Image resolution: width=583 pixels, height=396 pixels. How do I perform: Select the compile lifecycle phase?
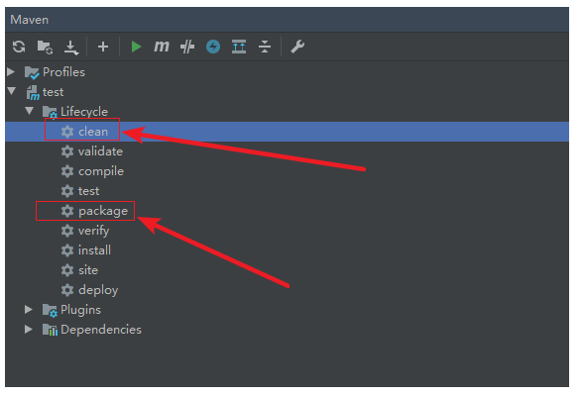[101, 171]
